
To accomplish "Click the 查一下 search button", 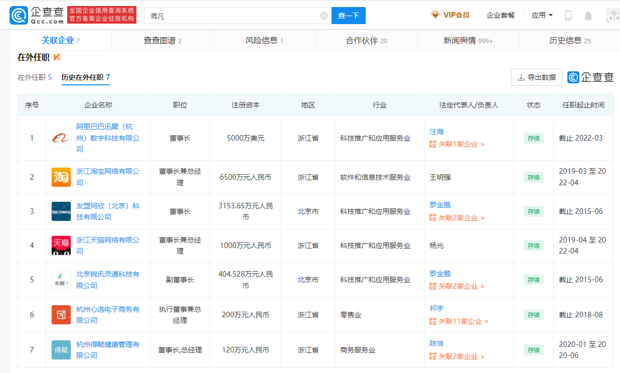I will point(349,16).
